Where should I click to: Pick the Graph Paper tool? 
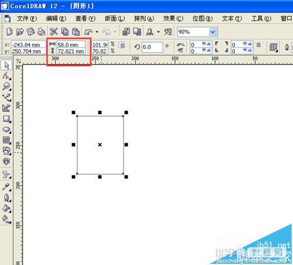click(6, 140)
